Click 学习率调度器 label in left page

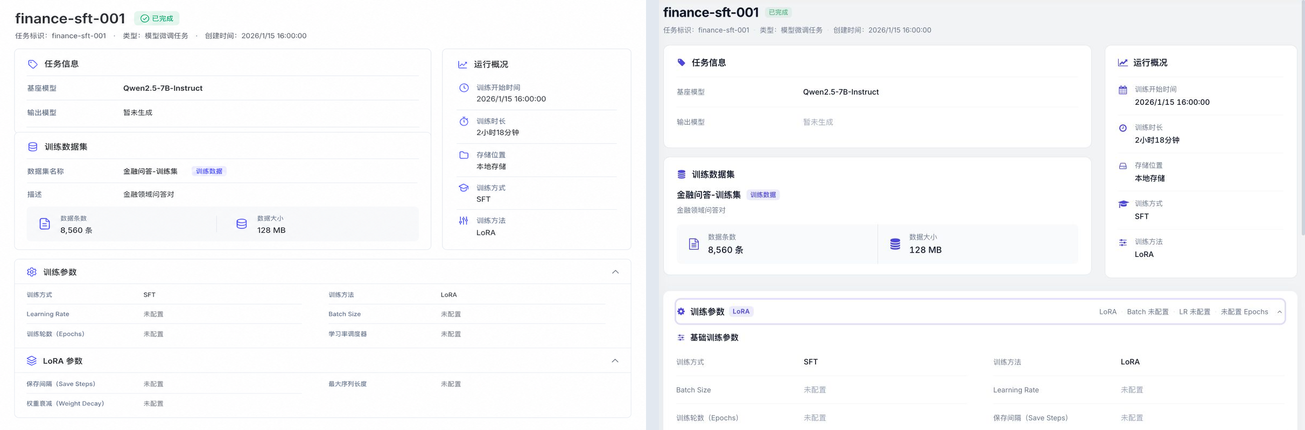(x=347, y=334)
